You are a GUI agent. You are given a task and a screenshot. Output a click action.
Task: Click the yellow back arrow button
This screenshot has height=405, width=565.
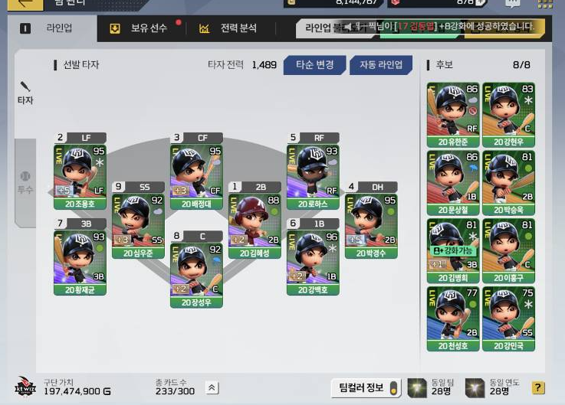click(x=25, y=5)
